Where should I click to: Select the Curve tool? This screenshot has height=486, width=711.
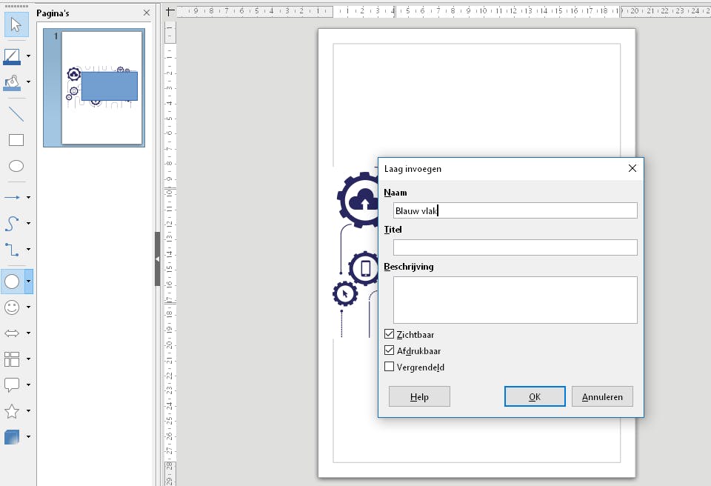12,223
